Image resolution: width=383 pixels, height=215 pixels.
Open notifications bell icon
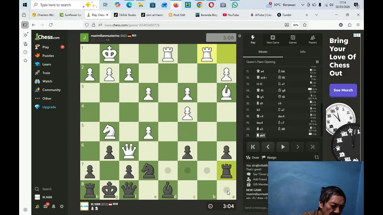54,206
